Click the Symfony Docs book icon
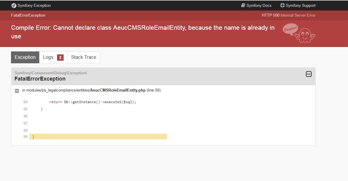The width and height of the screenshot is (348, 181). [x=243, y=5]
